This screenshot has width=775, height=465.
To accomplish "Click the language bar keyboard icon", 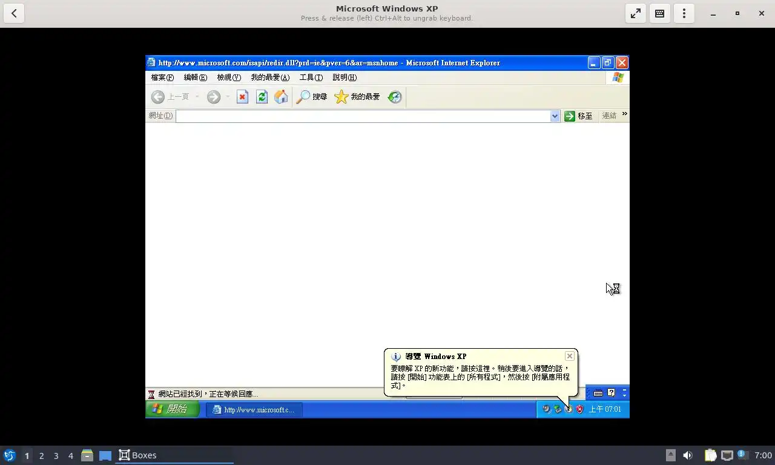I will pos(598,393).
